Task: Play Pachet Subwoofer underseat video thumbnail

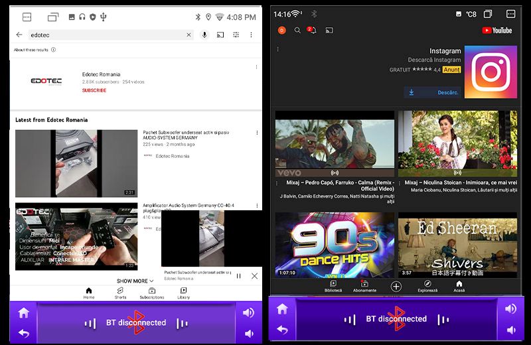Action: click(76, 163)
